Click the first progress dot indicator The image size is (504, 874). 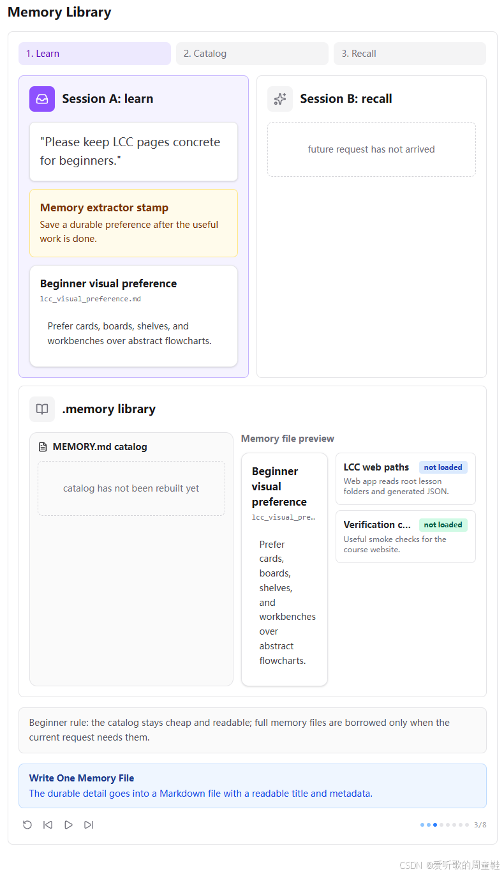(x=422, y=825)
